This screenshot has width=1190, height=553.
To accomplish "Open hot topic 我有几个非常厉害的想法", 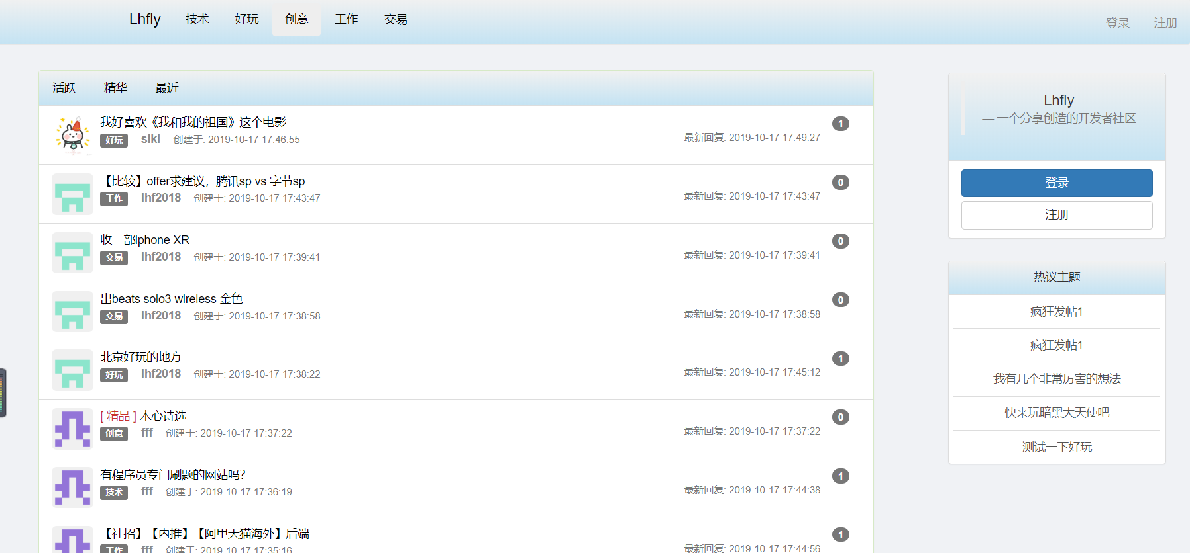I will pos(1057,379).
